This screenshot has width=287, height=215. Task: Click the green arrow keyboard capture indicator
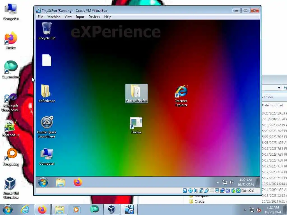238,191
